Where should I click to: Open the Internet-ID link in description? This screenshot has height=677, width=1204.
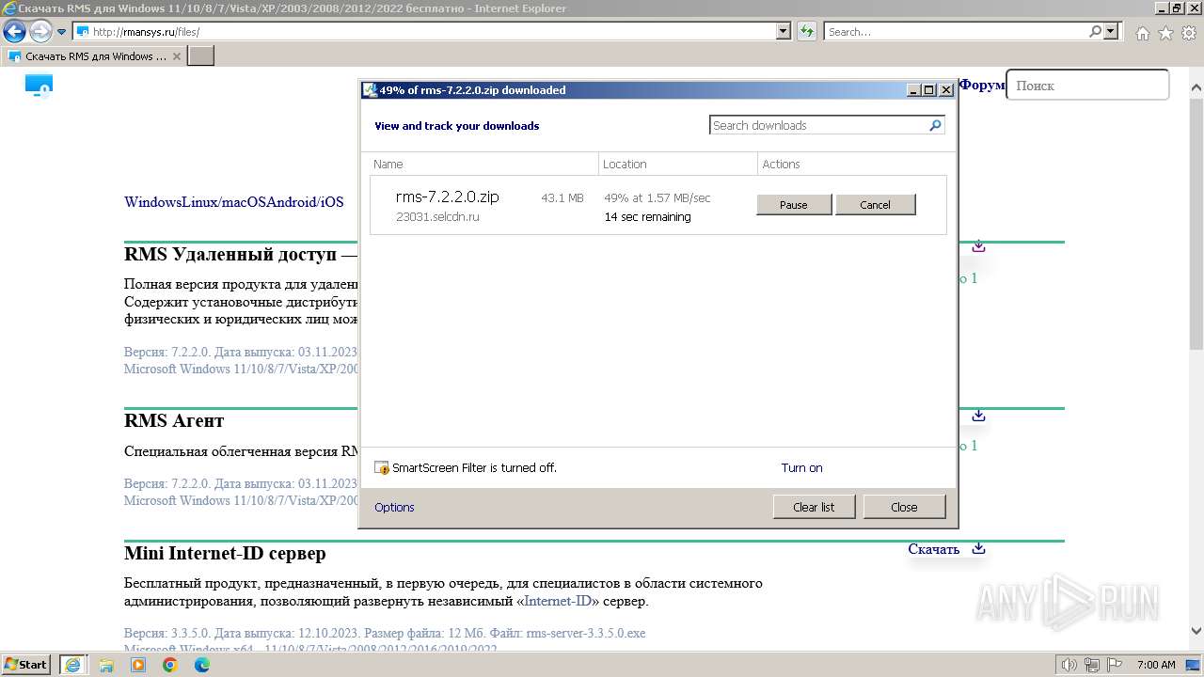[x=558, y=601]
